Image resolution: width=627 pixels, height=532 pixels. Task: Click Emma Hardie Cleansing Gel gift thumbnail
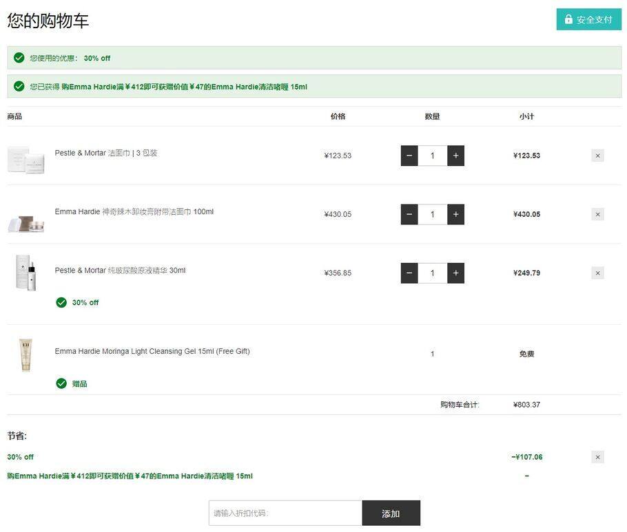coord(25,354)
